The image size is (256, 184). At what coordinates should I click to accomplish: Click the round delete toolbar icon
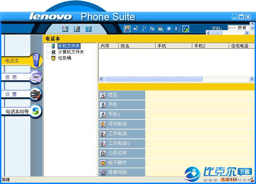click(x=169, y=29)
